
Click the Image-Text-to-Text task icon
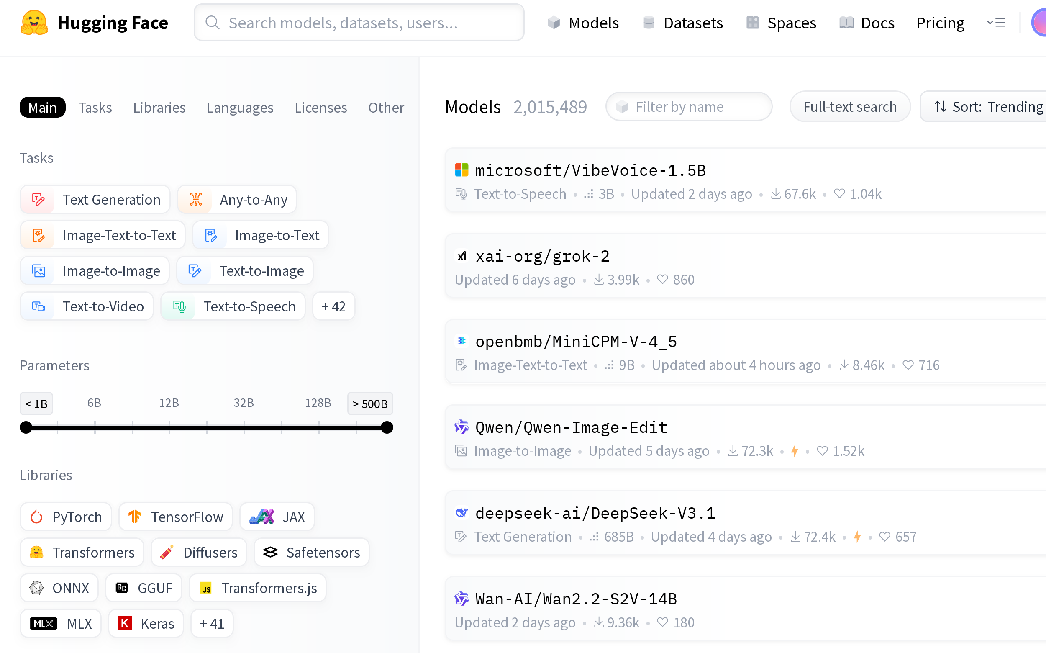[38, 235]
